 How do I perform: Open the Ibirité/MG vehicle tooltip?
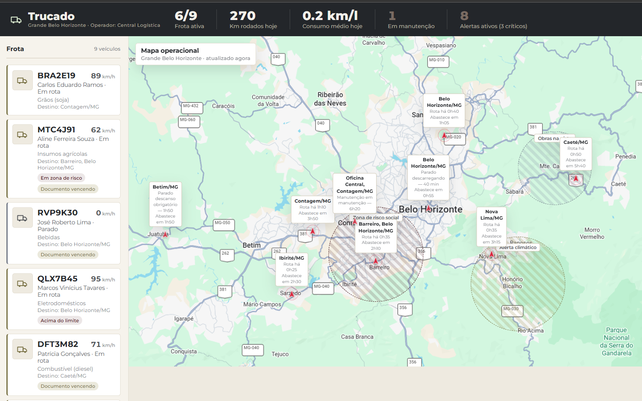tap(292, 270)
